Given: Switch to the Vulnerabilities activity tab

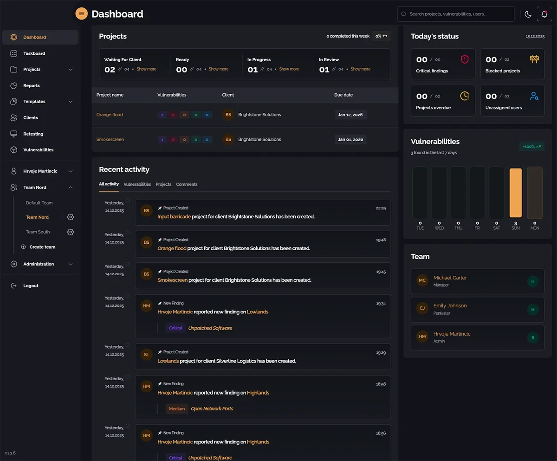Looking at the screenshot, I should click(137, 184).
